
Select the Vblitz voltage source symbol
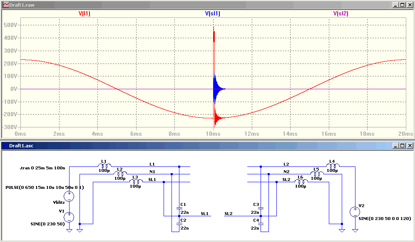(x=69, y=196)
